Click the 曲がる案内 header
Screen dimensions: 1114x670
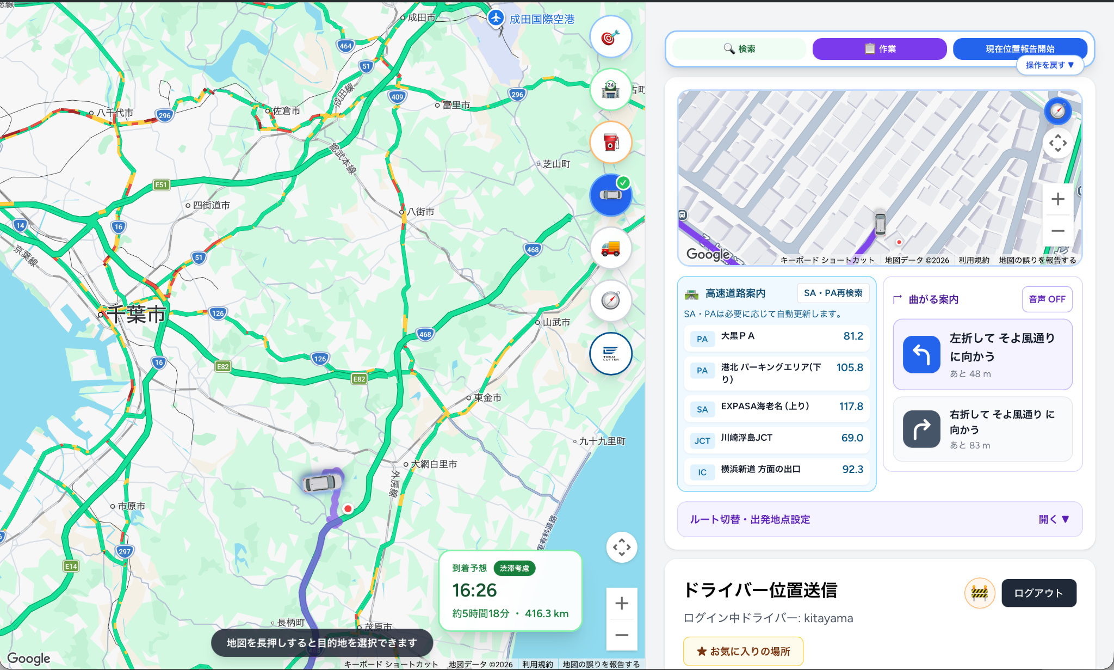click(x=933, y=299)
